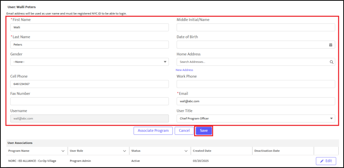
Task: Click NORC - ED ALLIANCE - Co-Op Village
Action: pyautogui.click(x=32, y=161)
